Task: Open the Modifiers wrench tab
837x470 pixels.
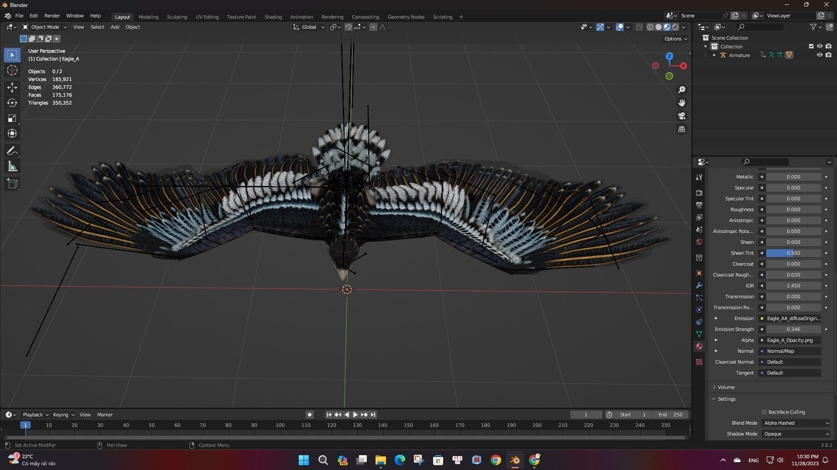Action: tap(699, 285)
